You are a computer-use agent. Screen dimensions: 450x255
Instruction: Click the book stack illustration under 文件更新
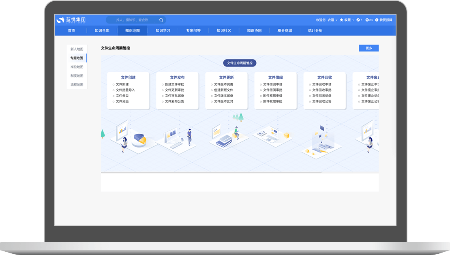pos(223,141)
